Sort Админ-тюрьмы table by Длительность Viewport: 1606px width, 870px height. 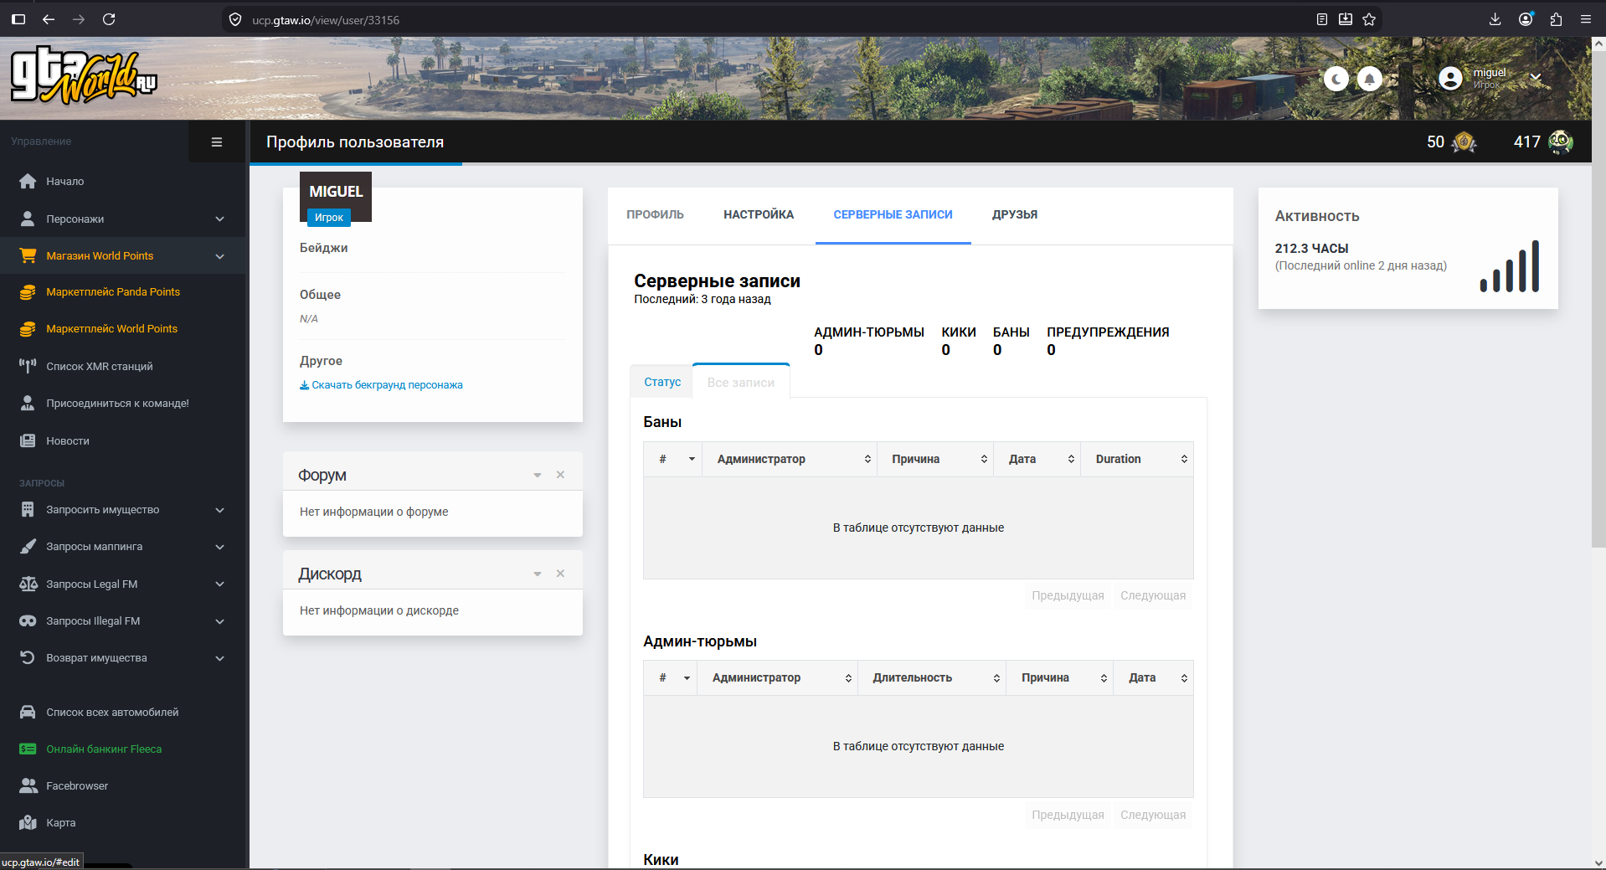932,677
